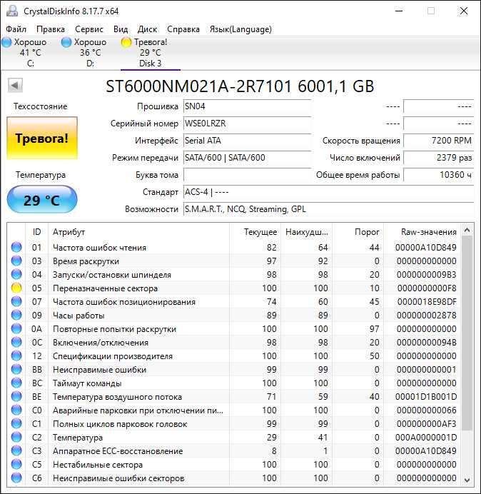
Task: Click the Интерфейс field Serial ATA
Action: click(x=247, y=141)
